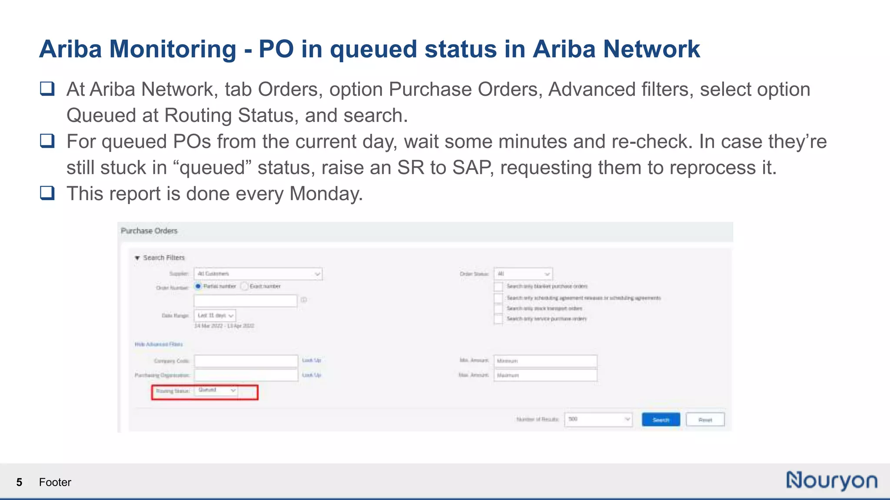Click Hide Advanced Filters link
890x500 pixels.
point(159,344)
